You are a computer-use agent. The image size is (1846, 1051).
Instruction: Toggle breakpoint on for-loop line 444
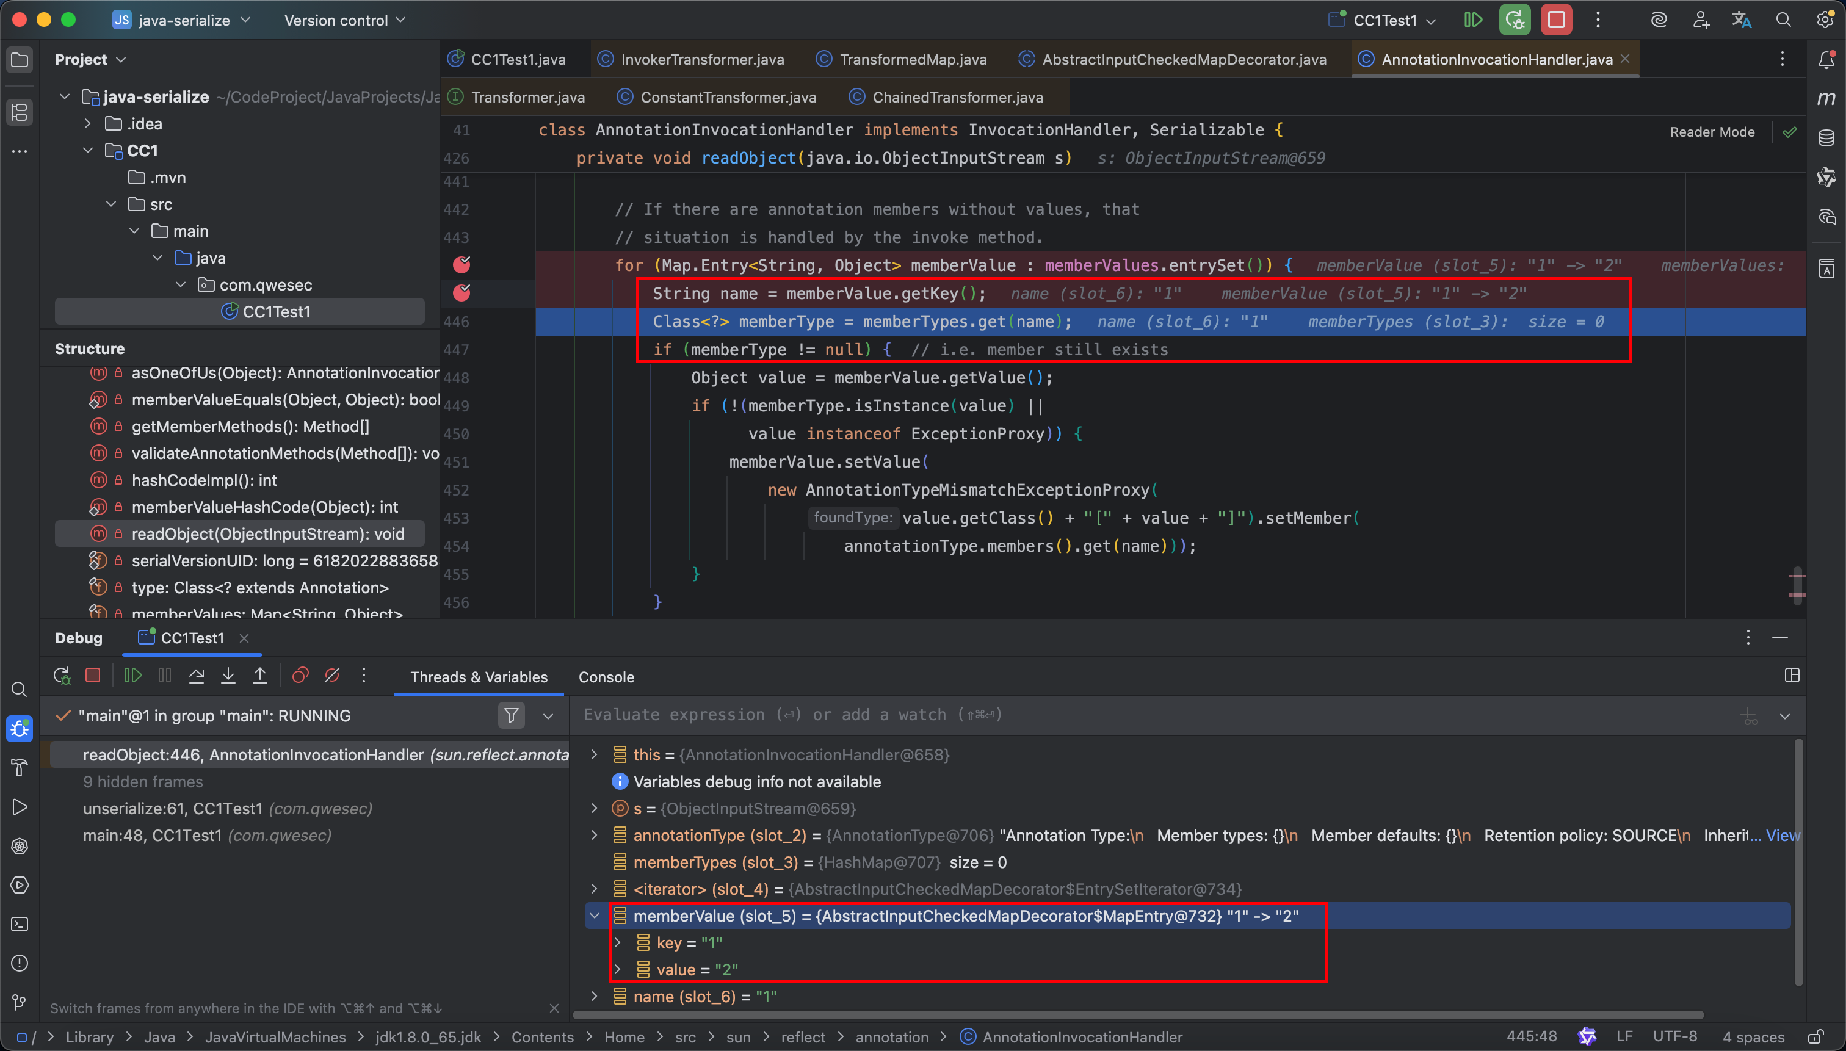point(461,265)
